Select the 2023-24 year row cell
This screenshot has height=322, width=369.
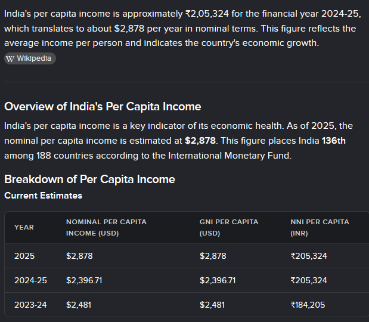tap(30, 305)
